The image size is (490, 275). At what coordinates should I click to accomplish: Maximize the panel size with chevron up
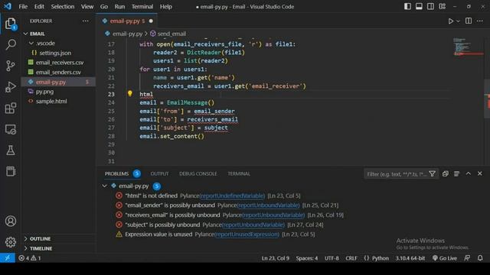(468, 173)
